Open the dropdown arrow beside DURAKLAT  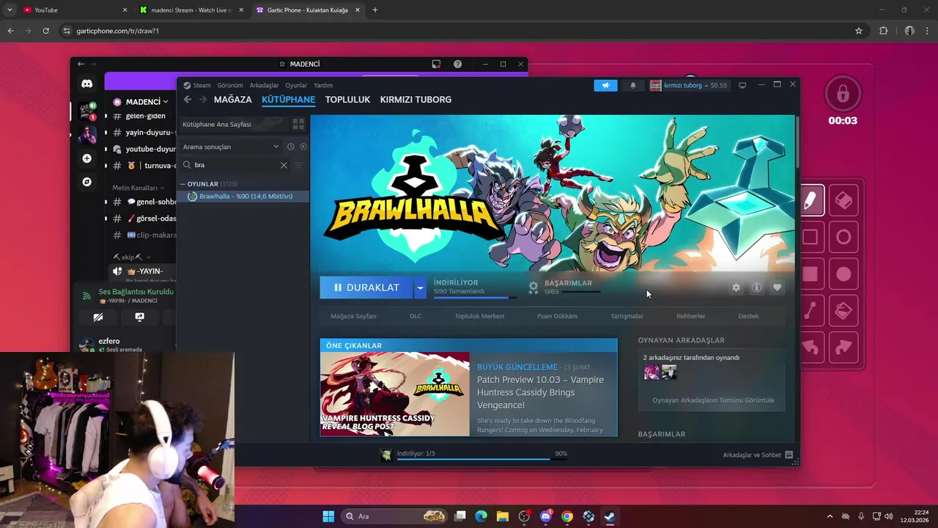(420, 287)
